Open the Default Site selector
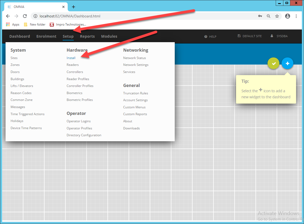 click(x=250, y=36)
